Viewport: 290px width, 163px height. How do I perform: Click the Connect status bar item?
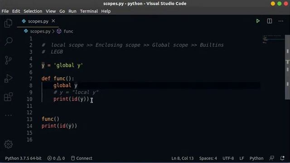point(82,158)
